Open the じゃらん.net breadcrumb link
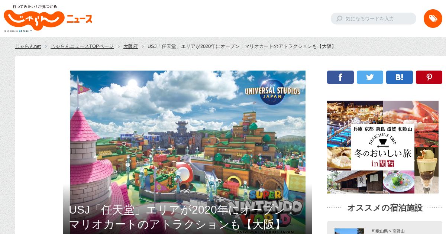 point(28,46)
